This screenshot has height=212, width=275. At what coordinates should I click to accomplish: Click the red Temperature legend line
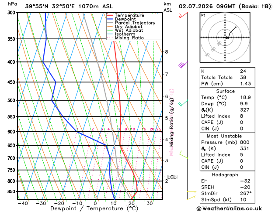coord(110,15)
